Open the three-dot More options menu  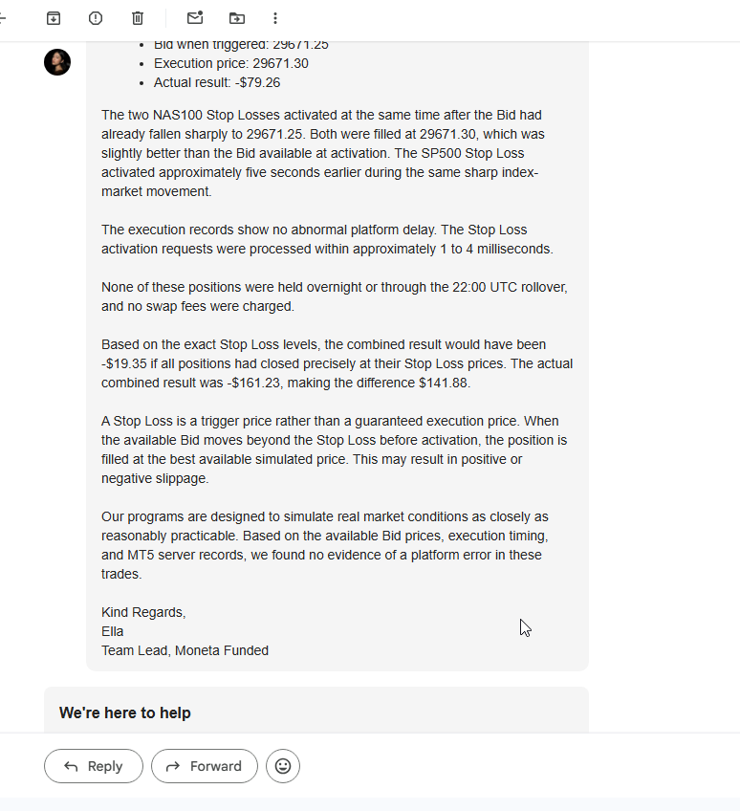275,18
